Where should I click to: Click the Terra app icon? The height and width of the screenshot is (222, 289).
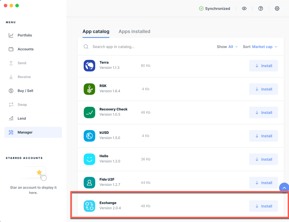(89, 66)
